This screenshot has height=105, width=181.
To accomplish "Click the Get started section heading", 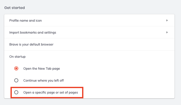I will [x=15, y=8].
